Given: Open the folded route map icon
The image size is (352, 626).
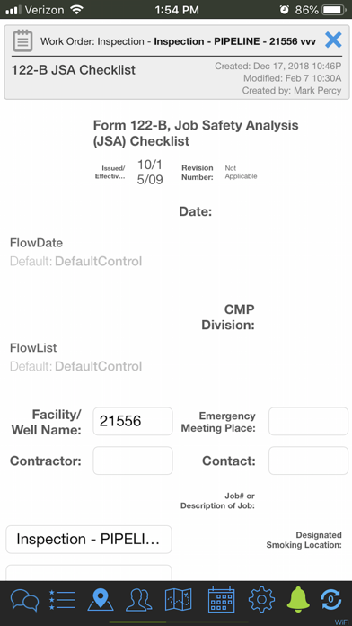Looking at the screenshot, I should pos(178,600).
